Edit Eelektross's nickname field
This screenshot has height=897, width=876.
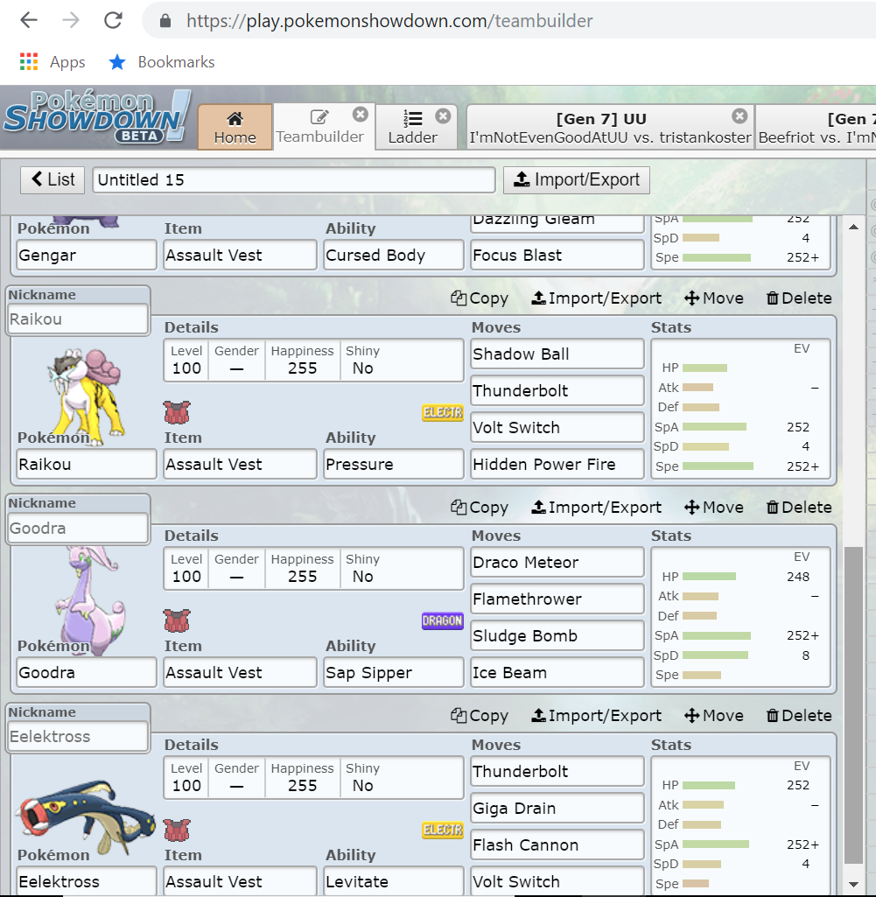coord(79,736)
